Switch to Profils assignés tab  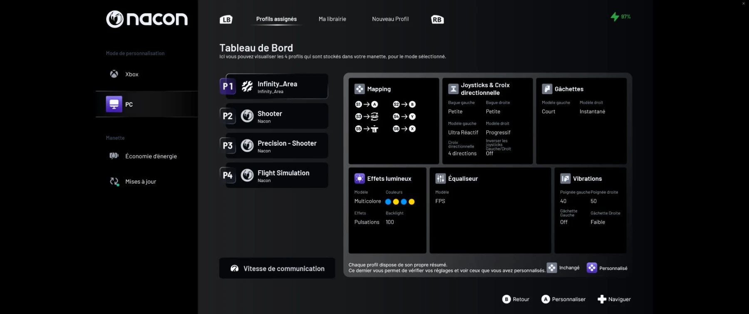[276, 19]
